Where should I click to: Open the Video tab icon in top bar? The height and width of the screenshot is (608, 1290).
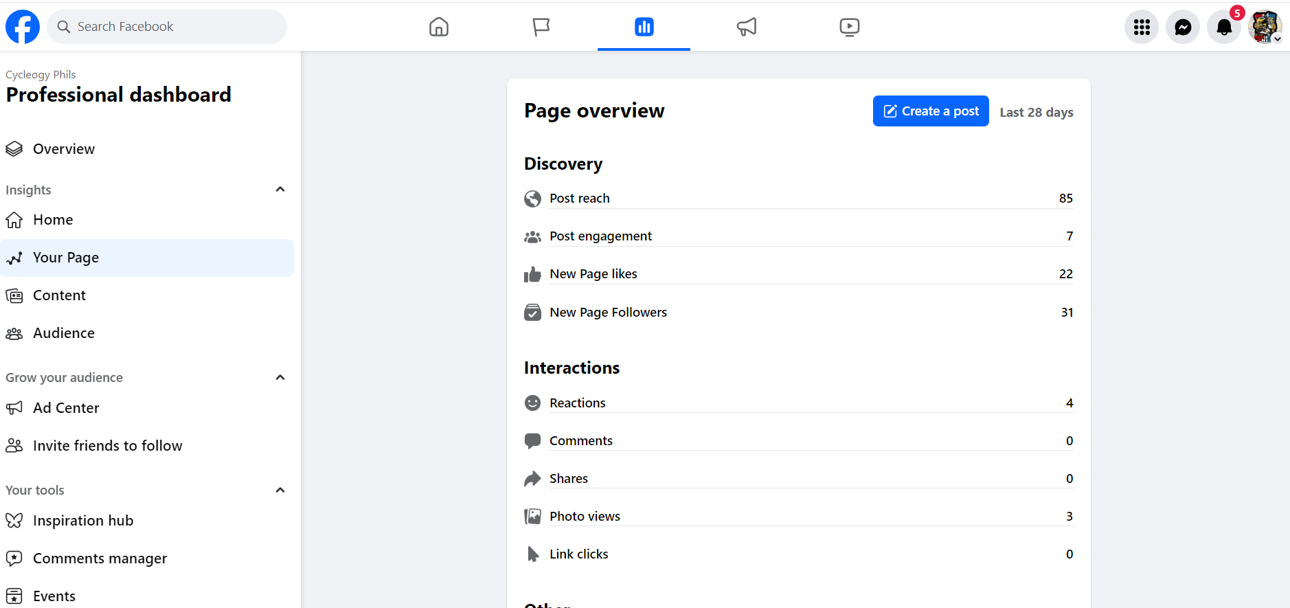coord(849,27)
